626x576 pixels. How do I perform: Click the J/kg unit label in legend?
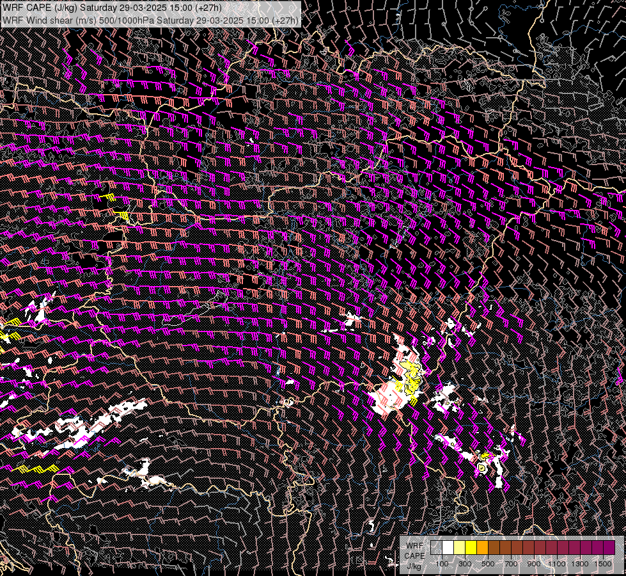click(414, 566)
